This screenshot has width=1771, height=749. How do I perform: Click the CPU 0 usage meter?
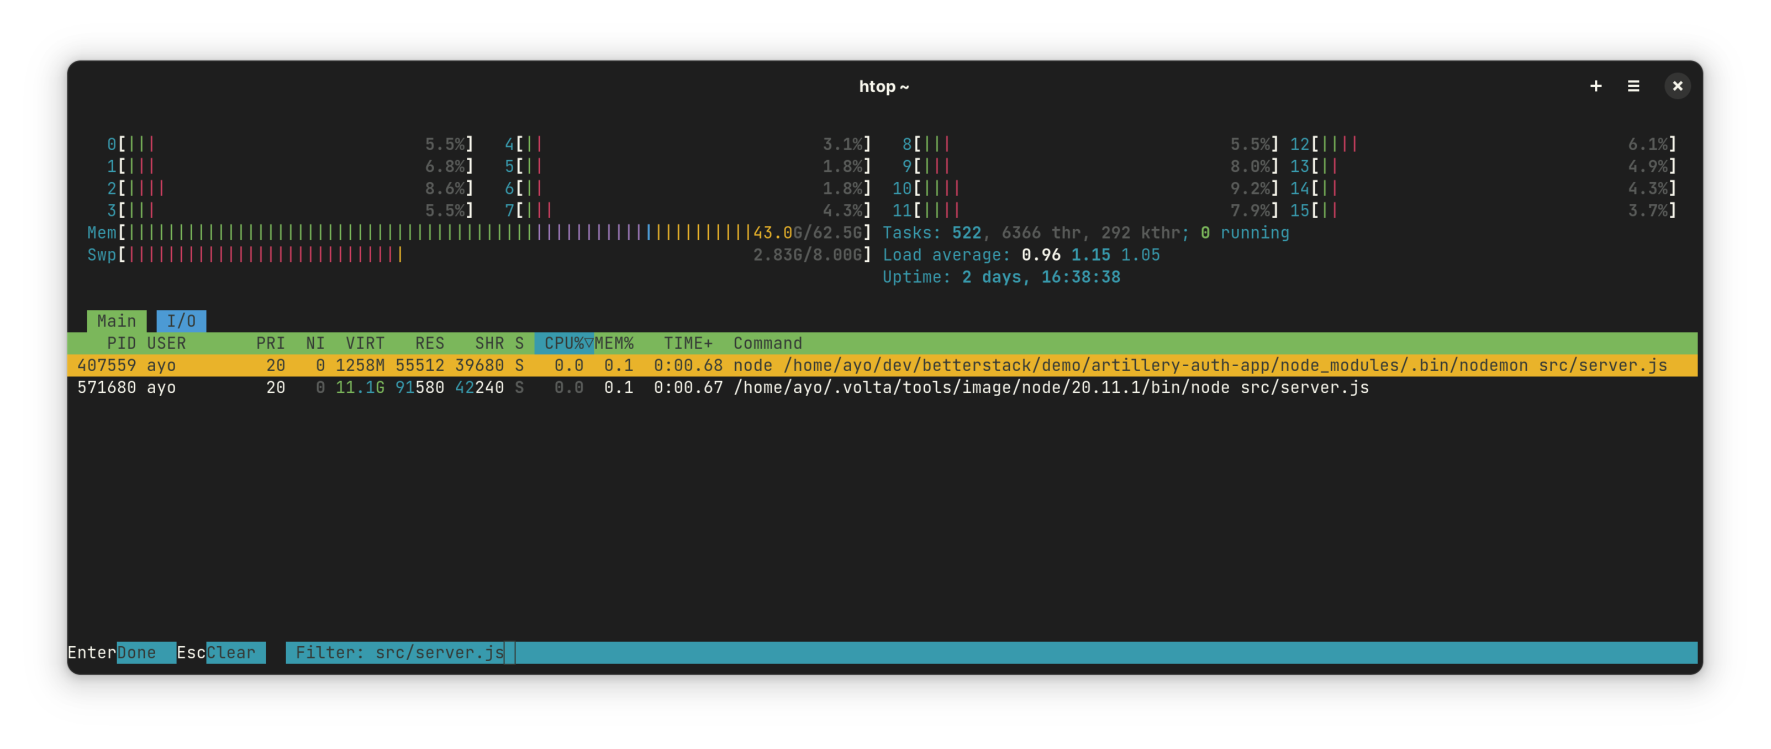[x=289, y=144]
